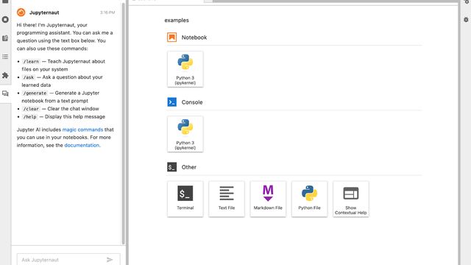Viewport: 471px width, 265px height.
Task: Open the documentation link
Action: coord(82,145)
